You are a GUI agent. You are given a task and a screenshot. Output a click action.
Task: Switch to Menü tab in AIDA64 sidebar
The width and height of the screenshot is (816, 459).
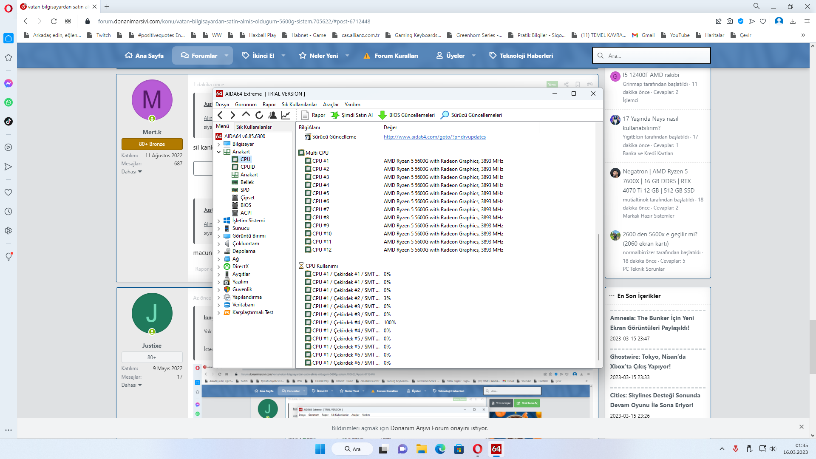[x=222, y=126]
